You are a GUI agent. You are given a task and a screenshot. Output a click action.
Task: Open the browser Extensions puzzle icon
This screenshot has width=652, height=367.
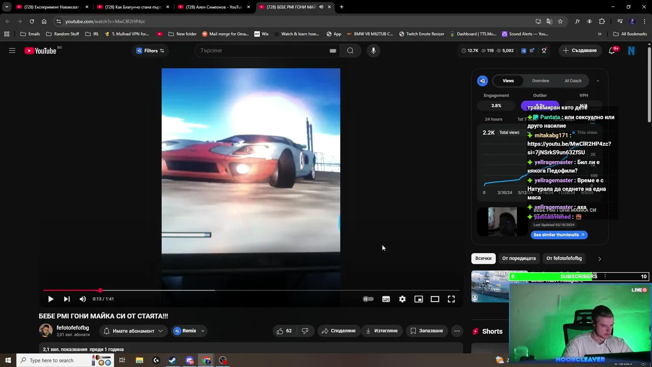point(602,21)
